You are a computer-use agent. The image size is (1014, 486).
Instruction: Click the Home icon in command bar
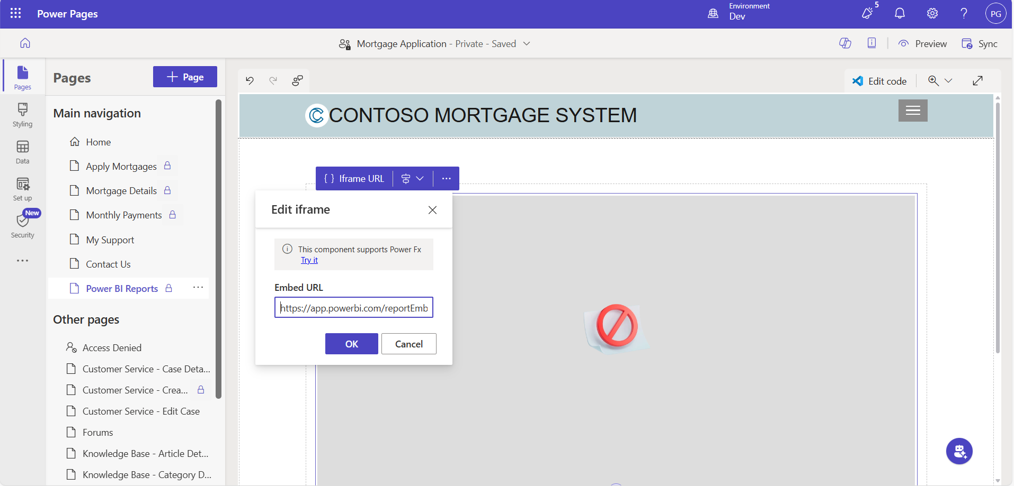25,43
